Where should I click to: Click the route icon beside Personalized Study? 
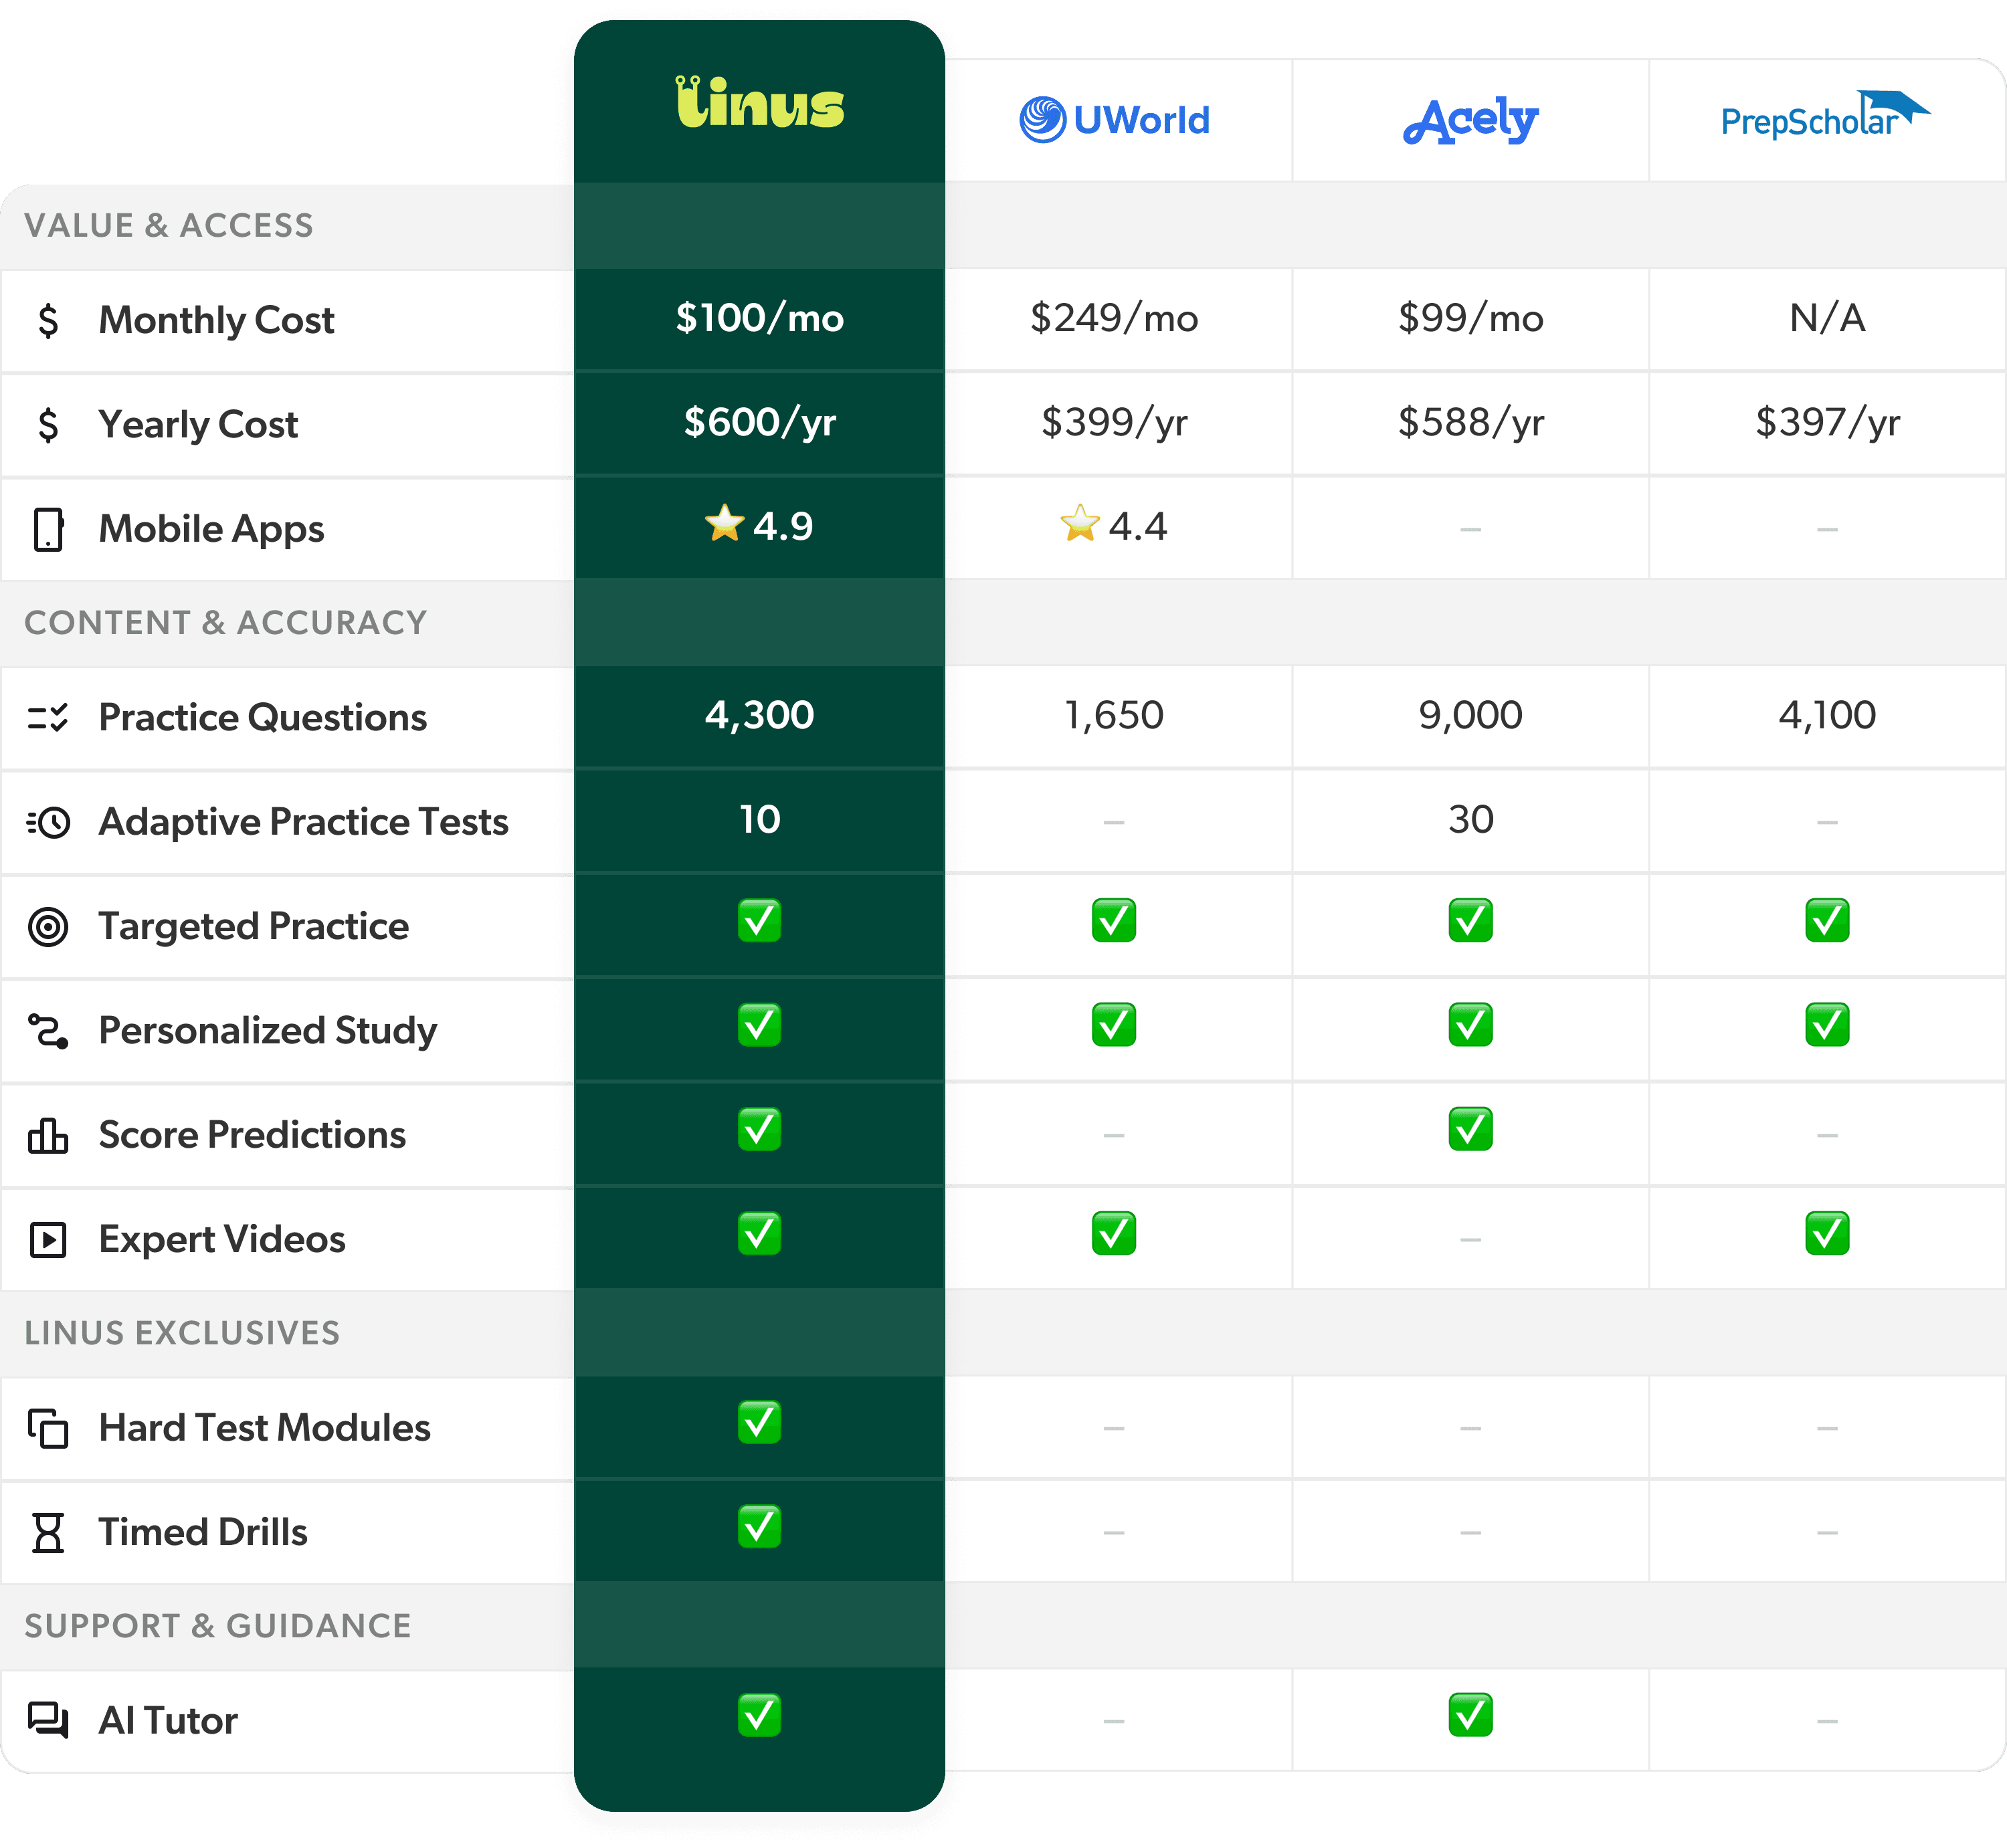[48, 1030]
